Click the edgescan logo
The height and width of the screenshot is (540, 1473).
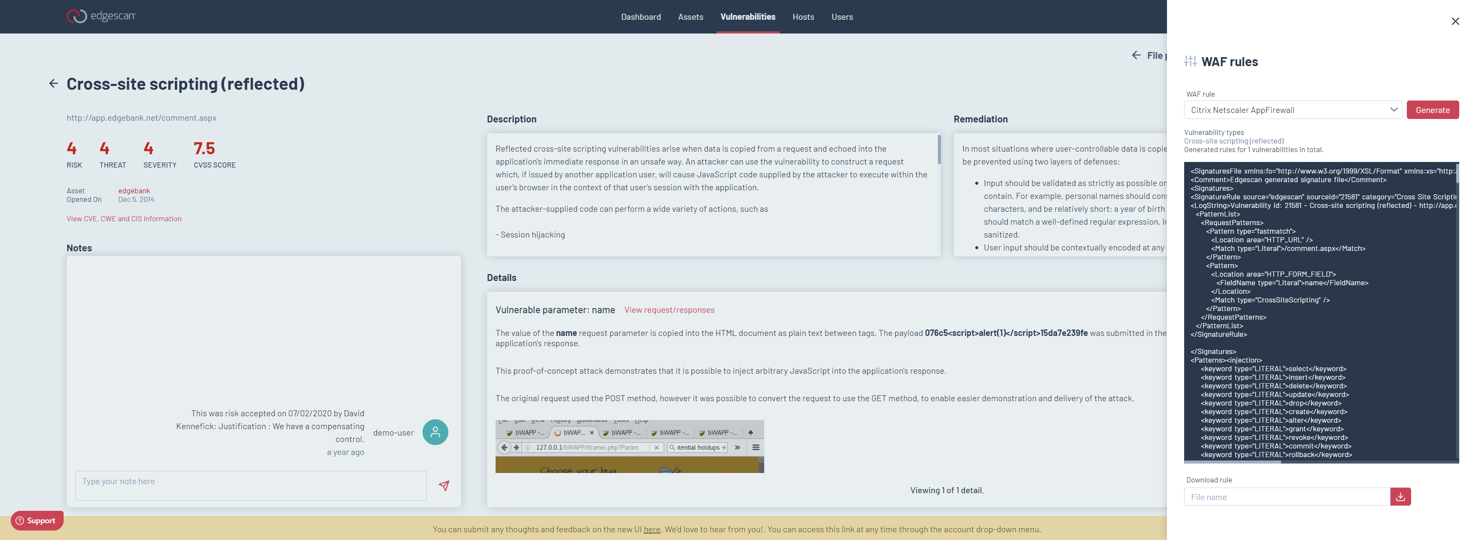[101, 16]
